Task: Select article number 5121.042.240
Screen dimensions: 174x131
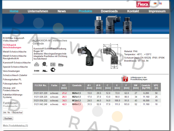Action: 41,104
